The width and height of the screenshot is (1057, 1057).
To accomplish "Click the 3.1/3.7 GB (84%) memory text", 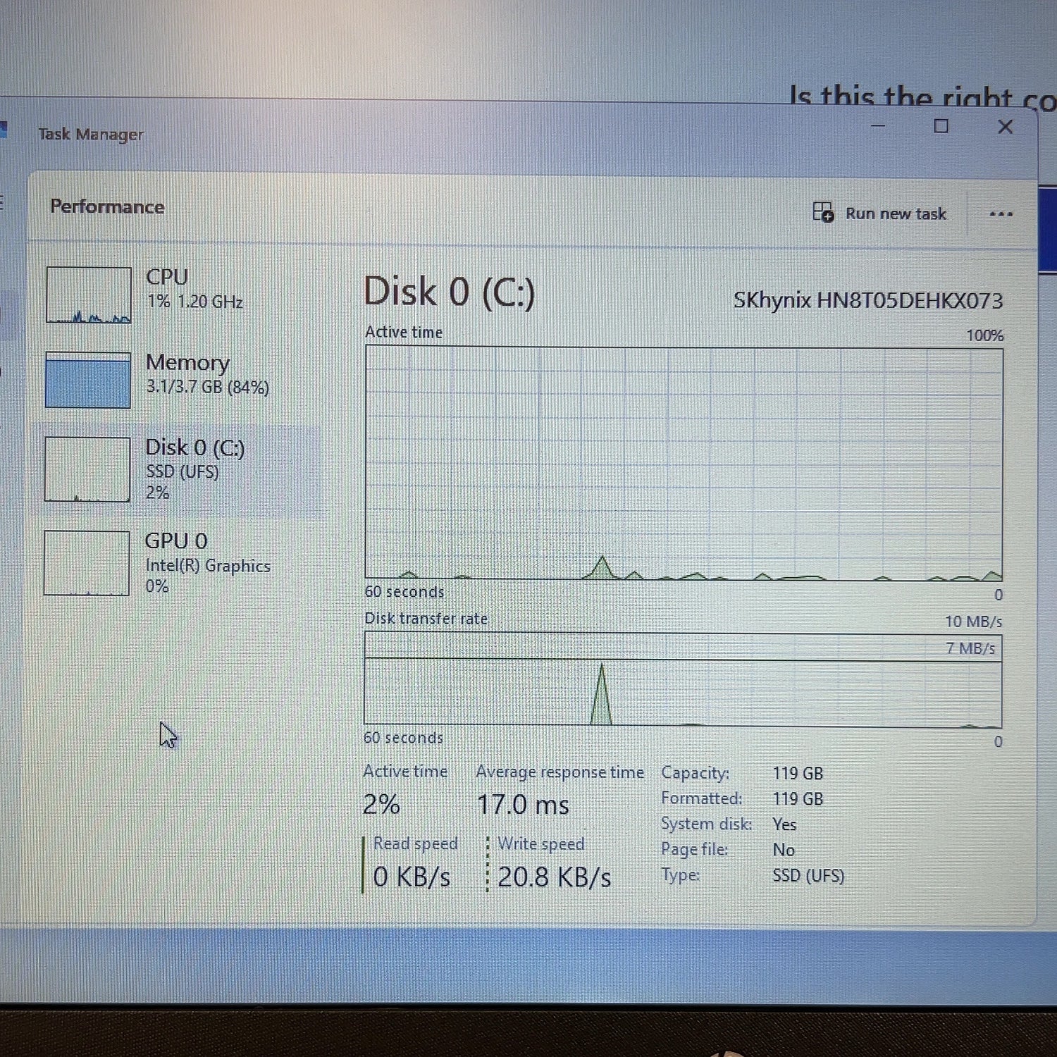I will pyautogui.click(x=207, y=387).
